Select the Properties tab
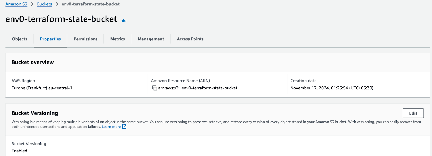Screen dimensions: 432x156 50,39
